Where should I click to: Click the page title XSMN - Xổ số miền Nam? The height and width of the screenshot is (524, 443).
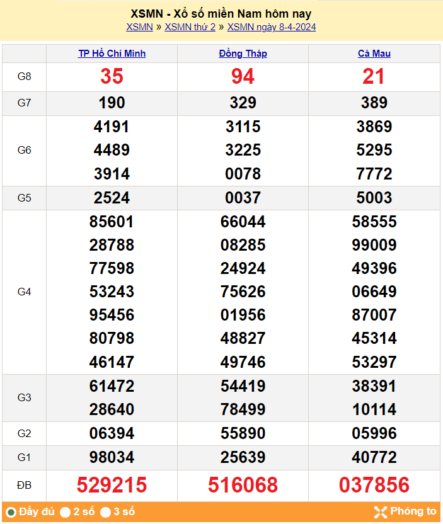point(221,13)
